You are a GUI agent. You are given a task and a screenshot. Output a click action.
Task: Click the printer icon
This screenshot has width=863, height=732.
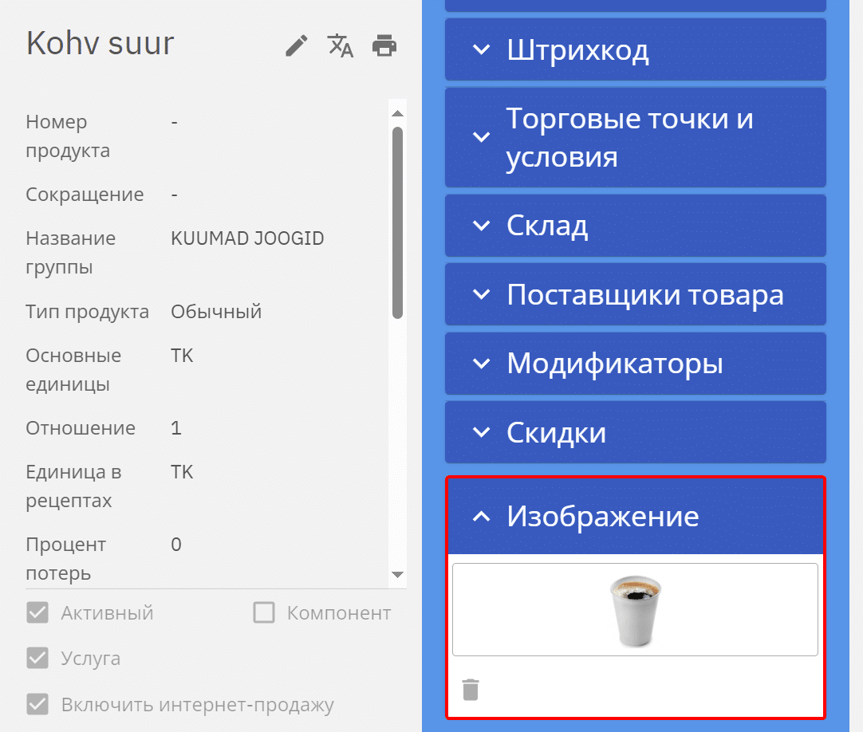[x=384, y=46]
